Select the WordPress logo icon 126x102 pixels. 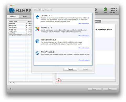(x=37, y=53)
